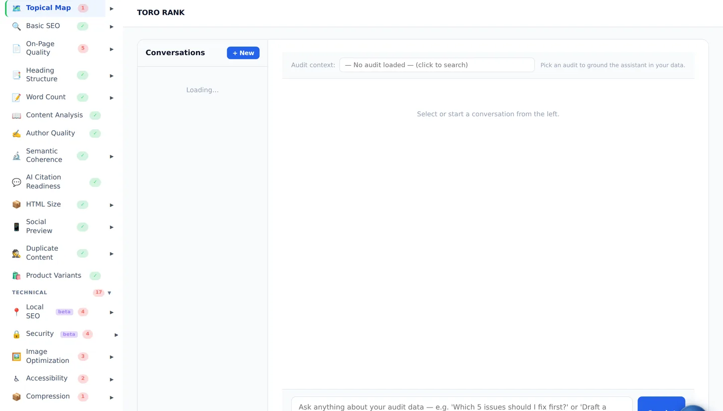Viewport: 723px width, 411px height.
Task: Click the Content Analysis book icon
Action: click(17, 115)
